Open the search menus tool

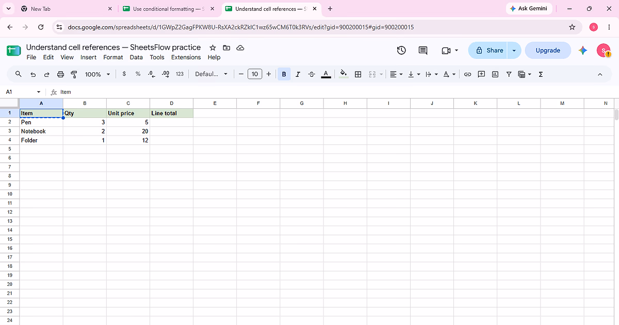[x=19, y=74]
